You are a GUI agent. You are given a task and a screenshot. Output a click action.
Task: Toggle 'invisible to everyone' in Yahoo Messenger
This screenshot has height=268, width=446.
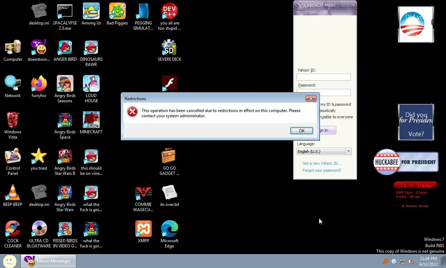click(337, 117)
